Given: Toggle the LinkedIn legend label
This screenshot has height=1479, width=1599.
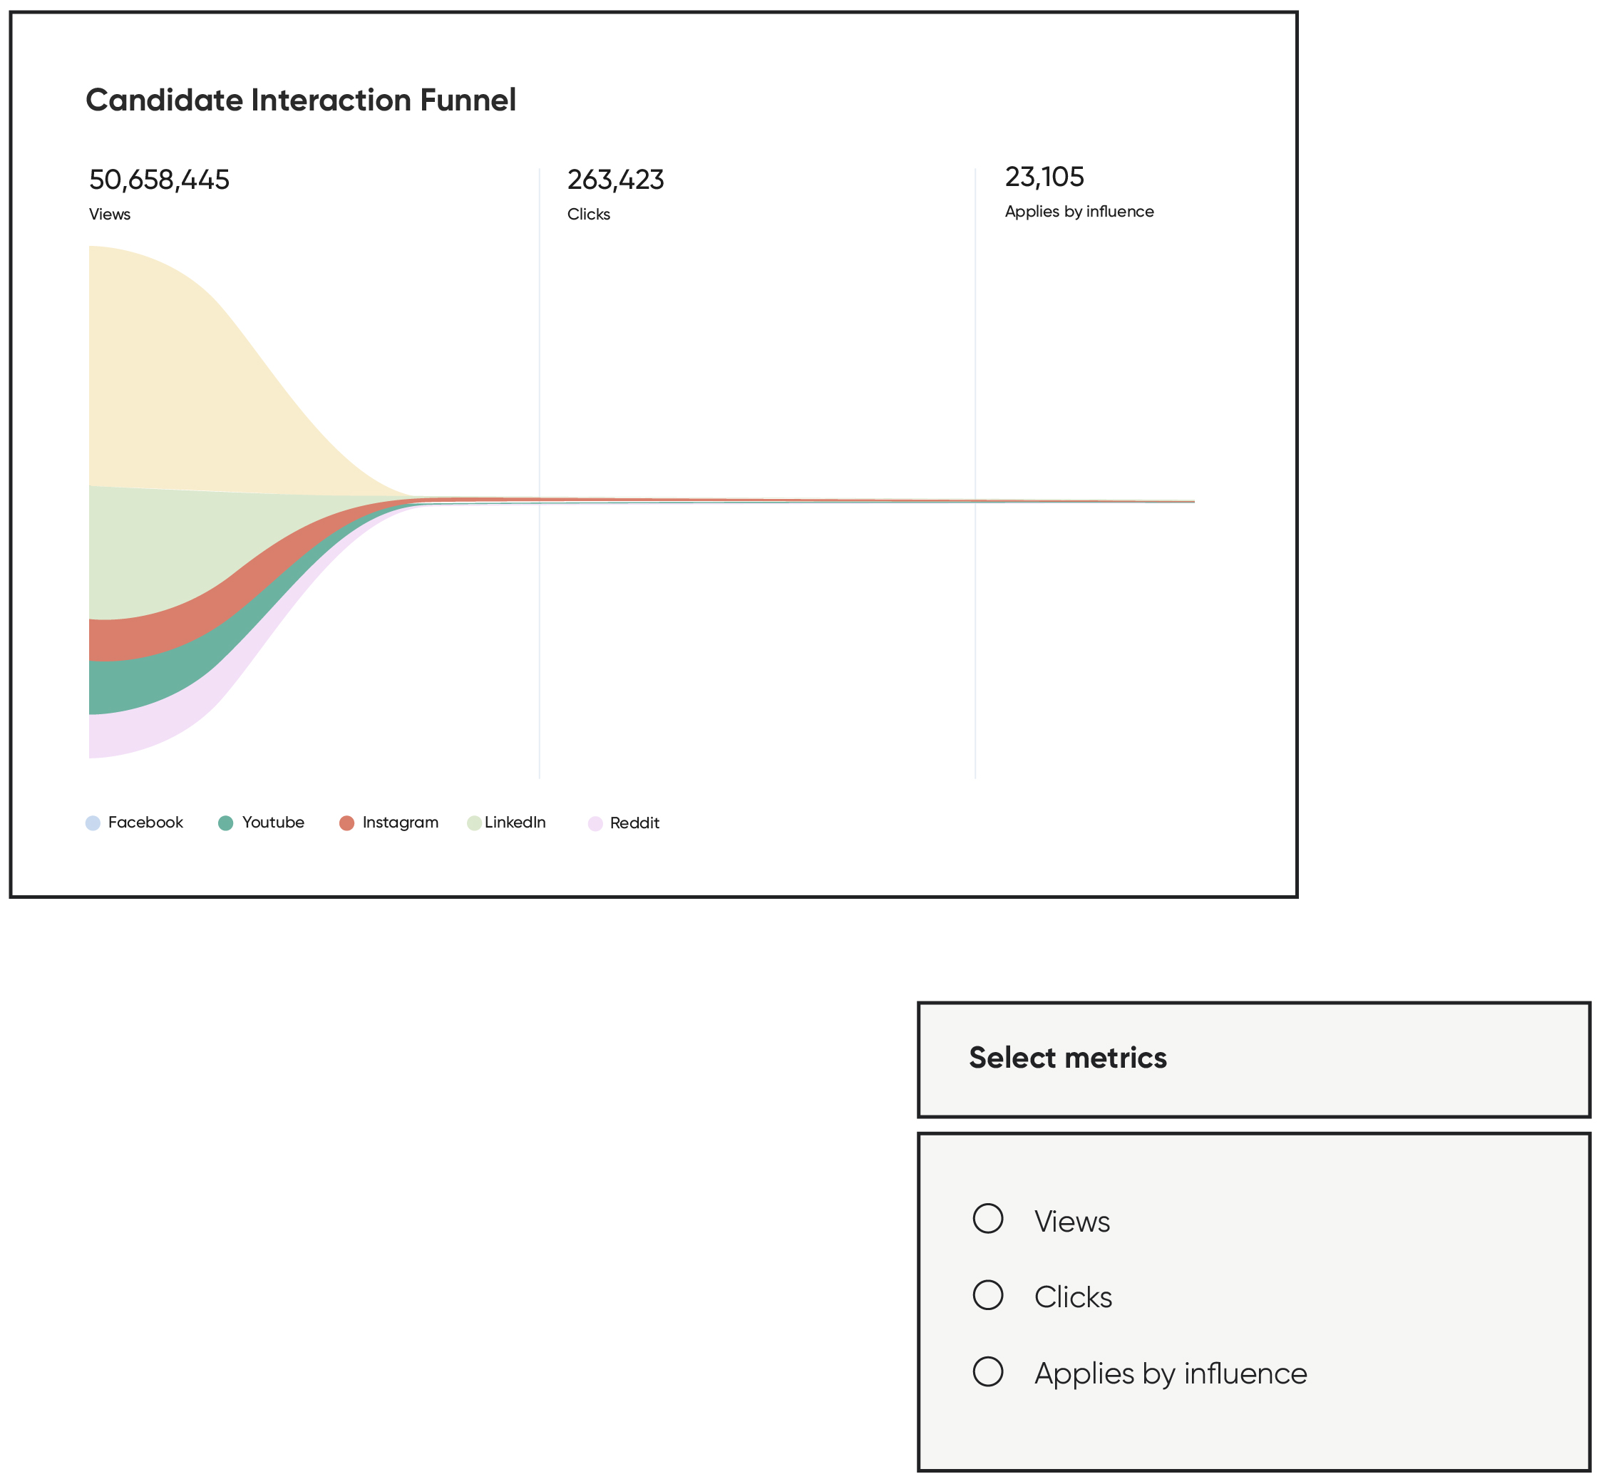Looking at the screenshot, I should [515, 822].
